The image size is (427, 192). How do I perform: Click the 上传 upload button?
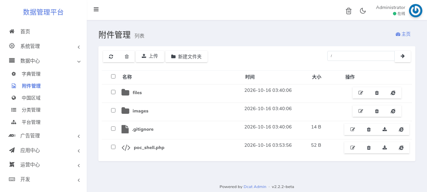pyautogui.click(x=150, y=56)
